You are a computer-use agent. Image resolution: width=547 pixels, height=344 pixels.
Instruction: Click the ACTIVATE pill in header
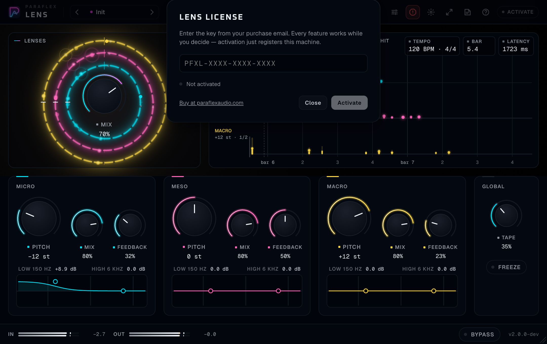pos(518,12)
